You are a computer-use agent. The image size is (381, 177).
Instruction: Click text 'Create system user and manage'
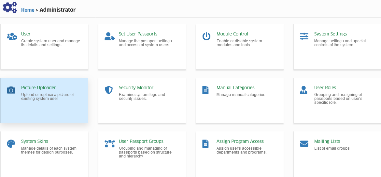coord(50,41)
